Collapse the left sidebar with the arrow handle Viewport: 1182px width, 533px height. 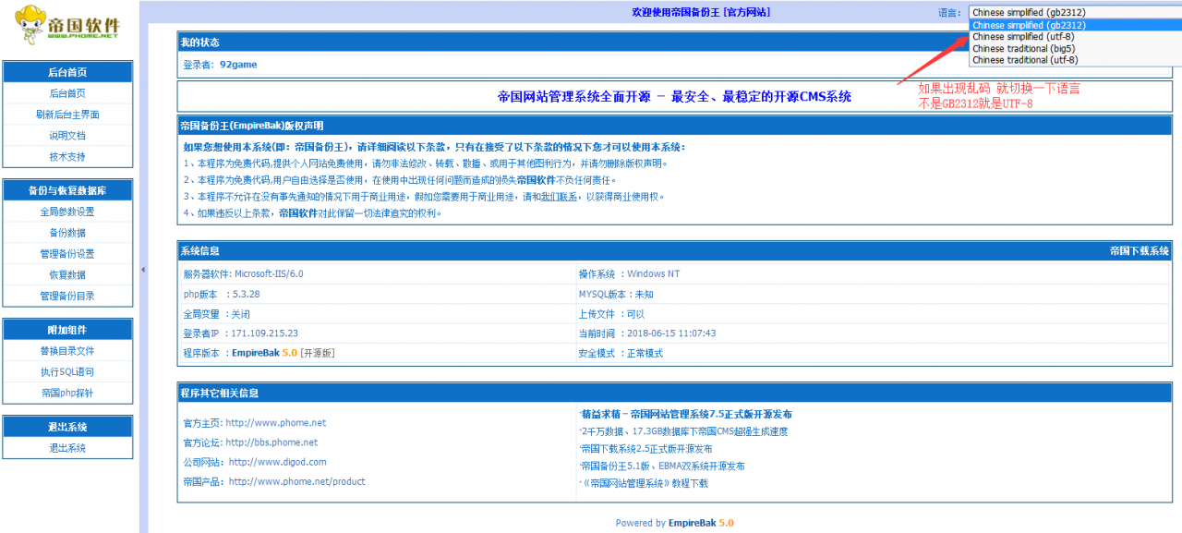tap(143, 270)
